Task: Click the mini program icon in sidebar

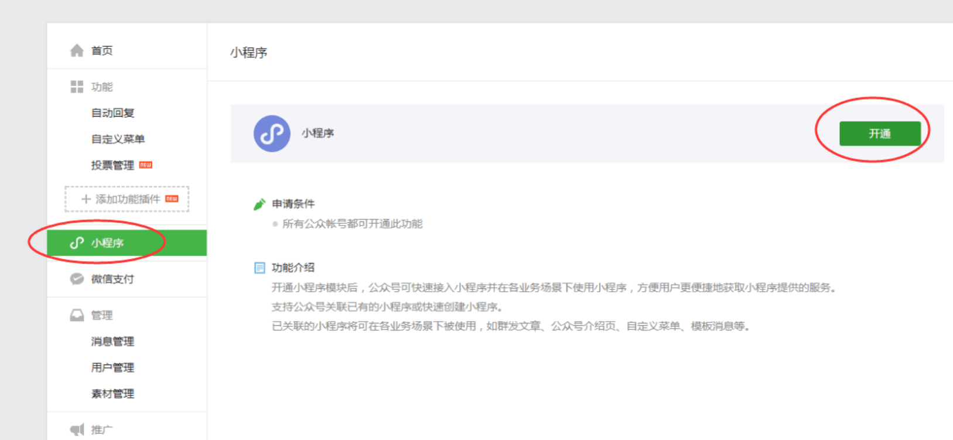Action: point(77,243)
